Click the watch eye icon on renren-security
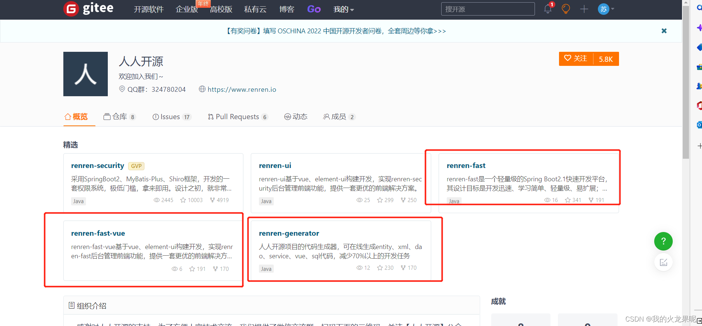Screen dimensions: 702x326 pyautogui.click(x=157, y=200)
